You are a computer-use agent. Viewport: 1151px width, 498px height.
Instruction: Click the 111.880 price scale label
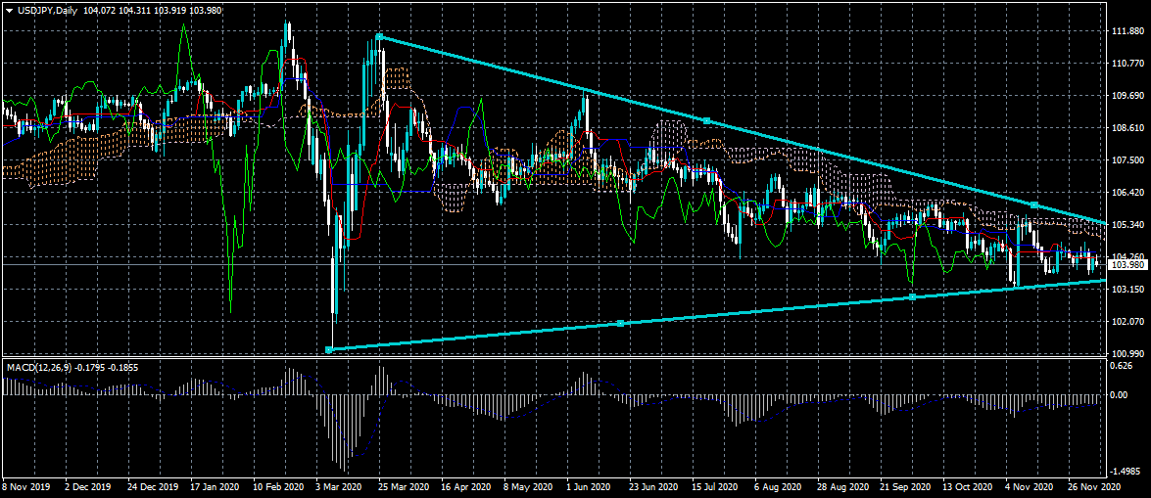click(x=1127, y=31)
